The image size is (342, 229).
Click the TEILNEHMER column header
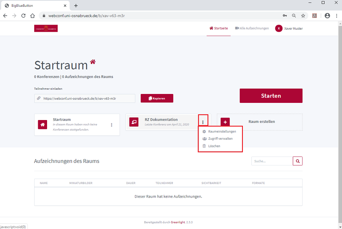tap(164, 183)
